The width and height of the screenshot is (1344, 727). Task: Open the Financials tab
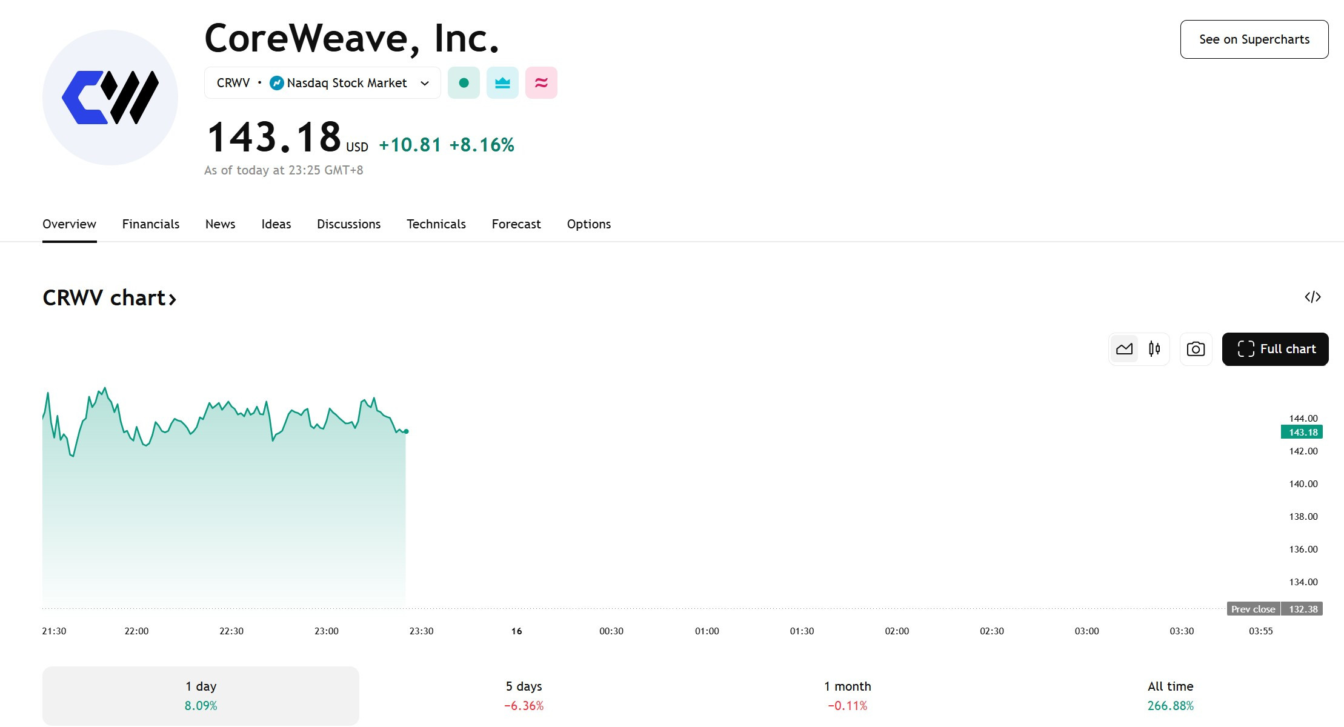151,224
